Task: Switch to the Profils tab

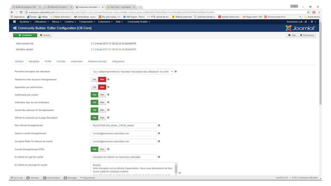Action: click(x=48, y=61)
